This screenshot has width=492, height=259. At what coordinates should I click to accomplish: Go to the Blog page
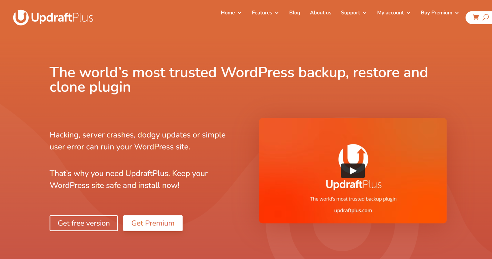295,13
